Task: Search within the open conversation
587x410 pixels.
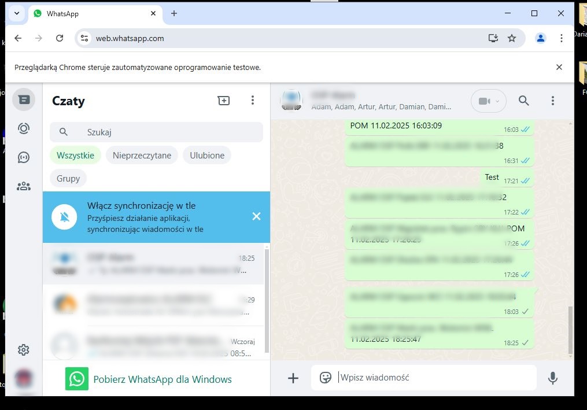Action: tap(524, 101)
